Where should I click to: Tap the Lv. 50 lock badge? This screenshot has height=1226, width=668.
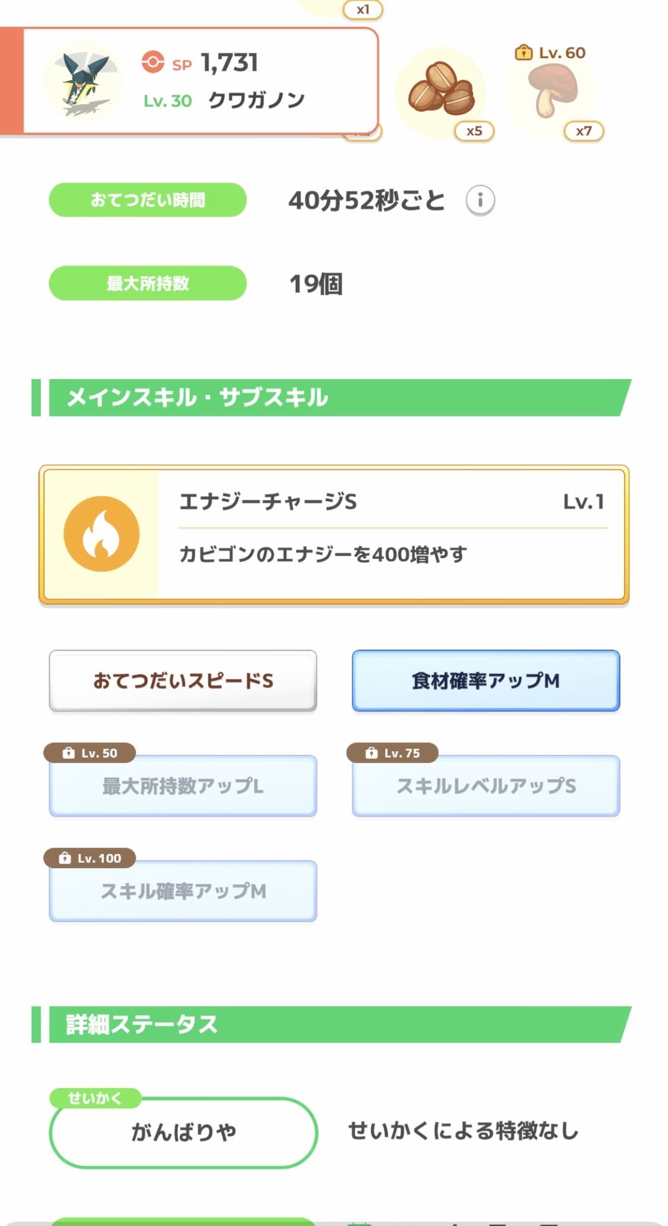(90, 753)
